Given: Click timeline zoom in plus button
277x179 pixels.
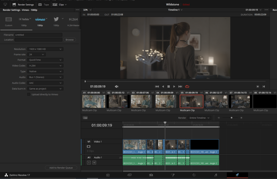Looking at the screenshot, I should pos(241,118).
